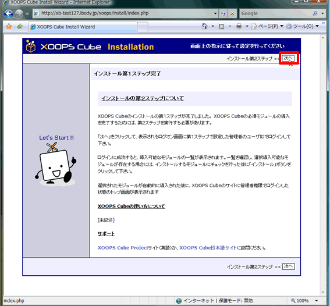Click the 100% zoom level button
Viewport: 330px width, 306px height.
[300, 301]
